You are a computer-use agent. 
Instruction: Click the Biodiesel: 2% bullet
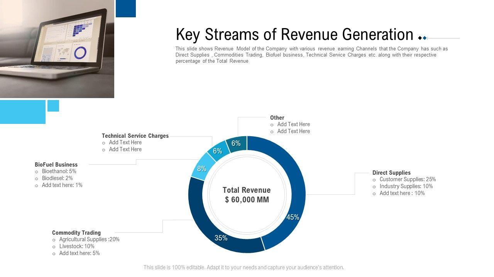coord(57,178)
